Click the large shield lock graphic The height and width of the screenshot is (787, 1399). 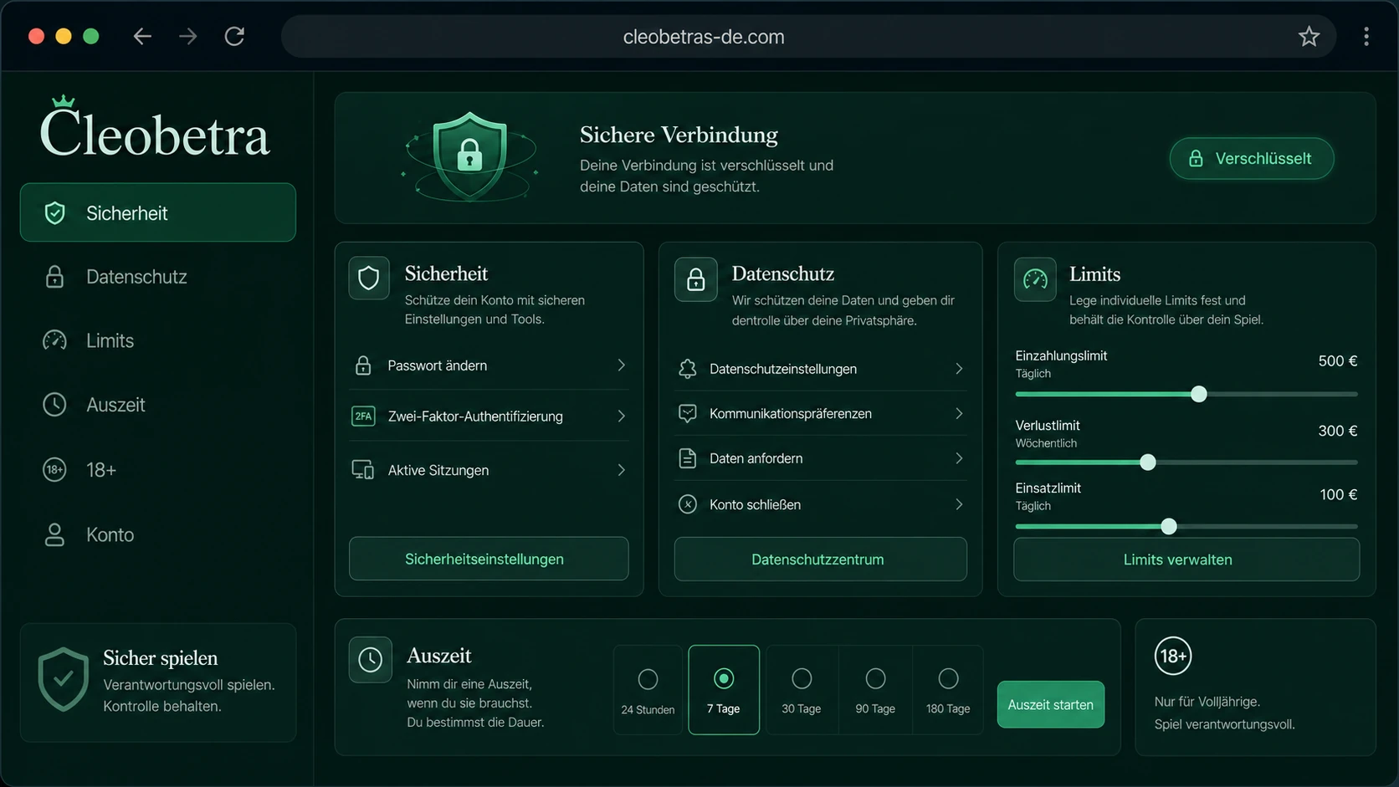pyautogui.click(x=469, y=156)
